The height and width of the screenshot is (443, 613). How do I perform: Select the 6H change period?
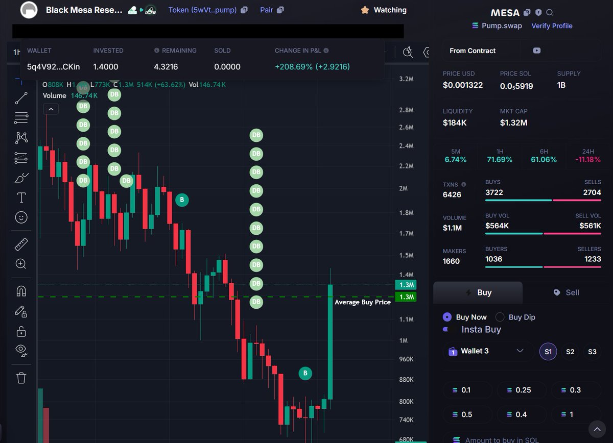coord(544,156)
